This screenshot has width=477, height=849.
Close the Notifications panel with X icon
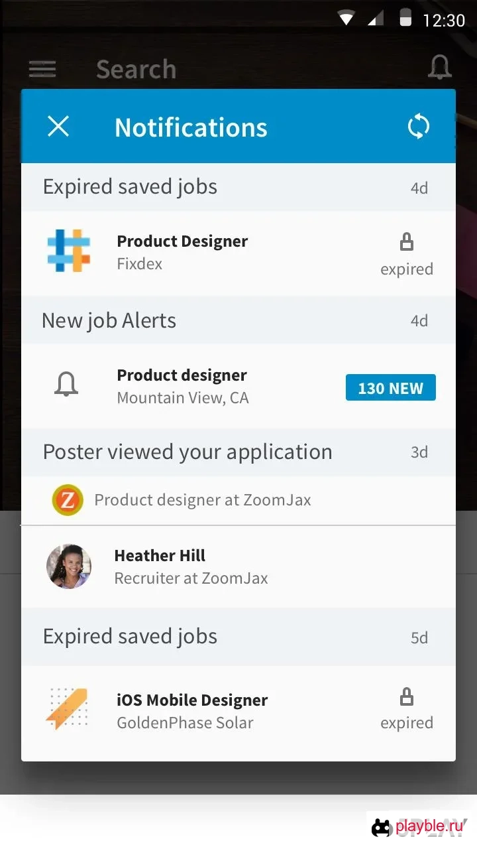[x=58, y=126]
